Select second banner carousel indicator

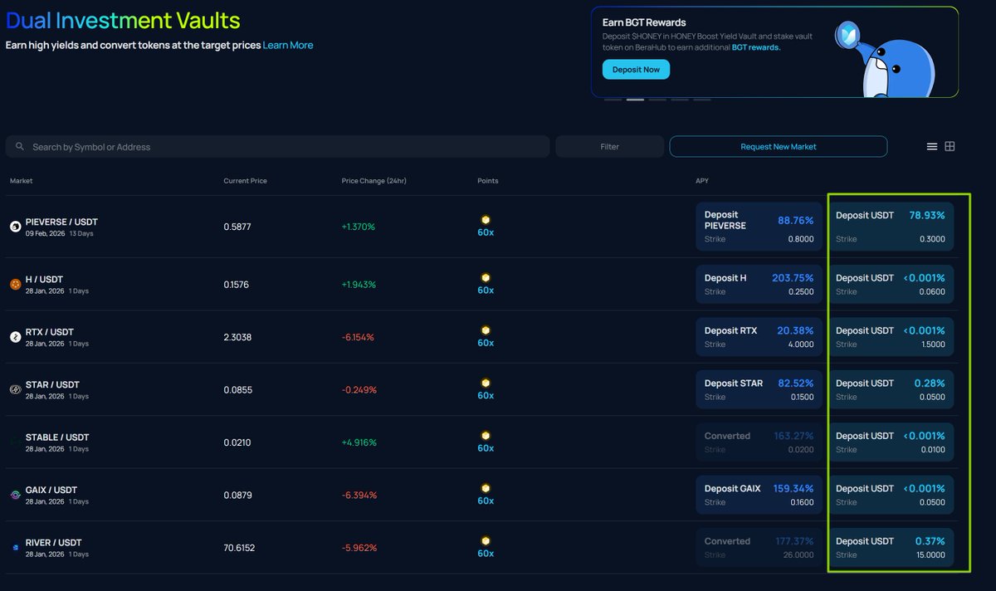click(x=635, y=100)
